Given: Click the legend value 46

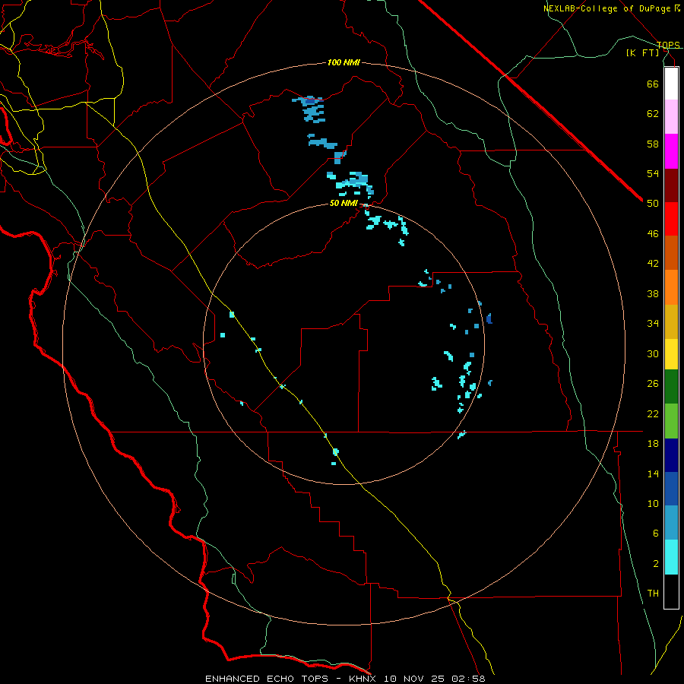Looking at the screenshot, I should 653,234.
